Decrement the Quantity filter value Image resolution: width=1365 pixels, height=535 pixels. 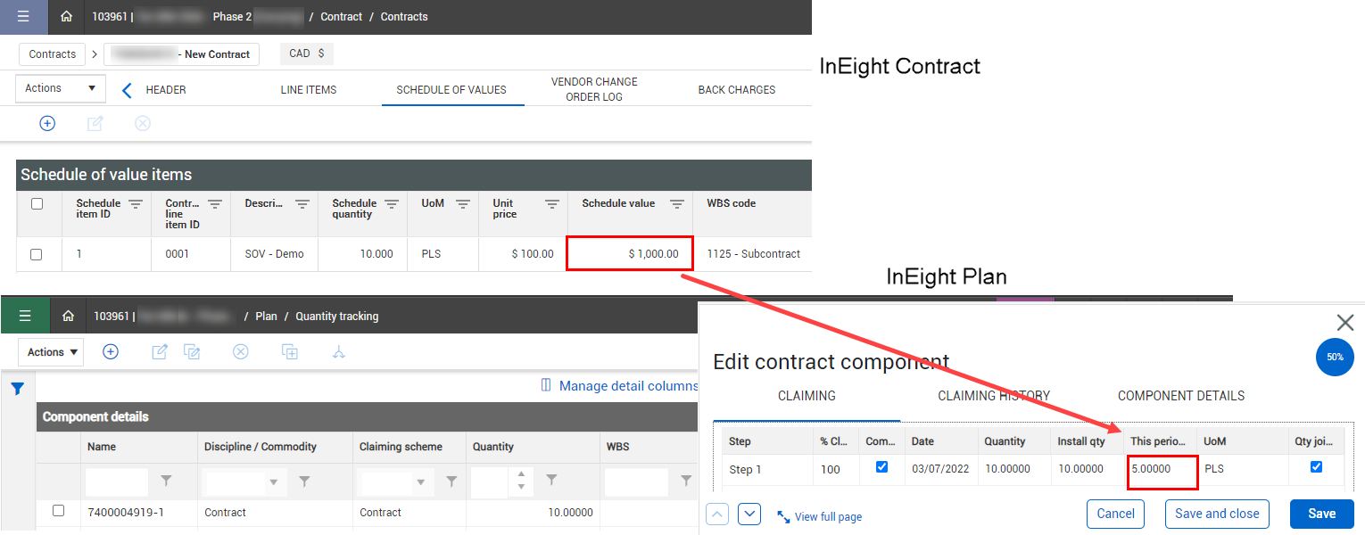click(524, 488)
